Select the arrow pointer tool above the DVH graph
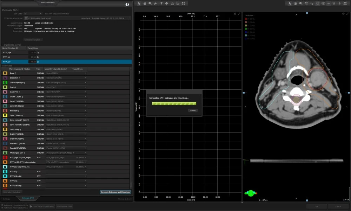The image size is (351, 211). coord(139,3)
